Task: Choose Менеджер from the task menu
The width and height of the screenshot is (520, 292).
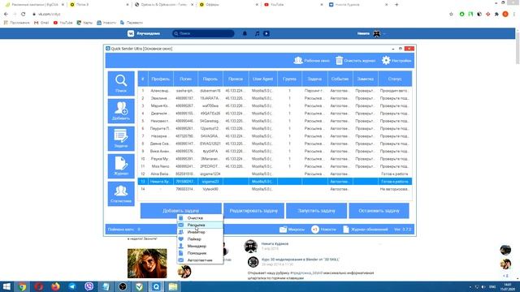Action: click(200, 246)
